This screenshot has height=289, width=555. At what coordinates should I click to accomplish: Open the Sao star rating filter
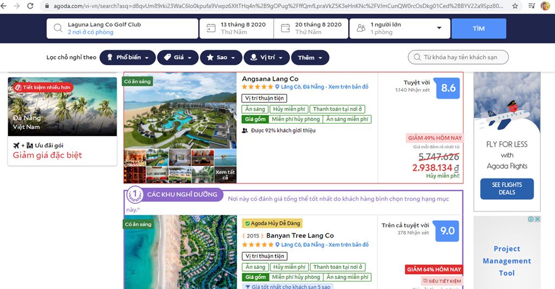click(221, 57)
